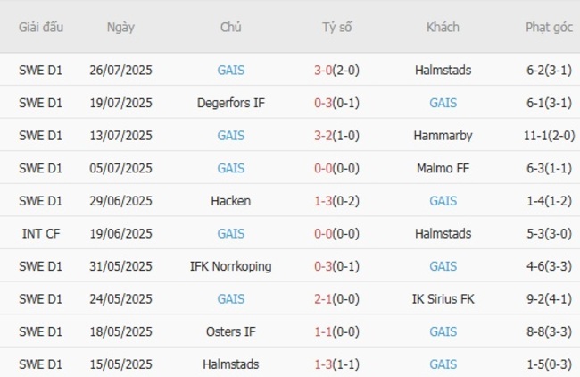Click INT CF league label
Viewport: 580px width, 377px height.
tap(41, 234)
